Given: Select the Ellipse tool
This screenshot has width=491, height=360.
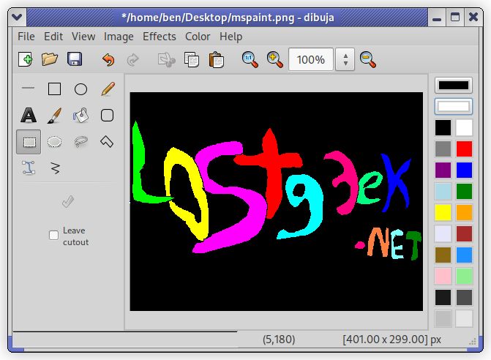Looking at the screenshot, I should 80,89.
